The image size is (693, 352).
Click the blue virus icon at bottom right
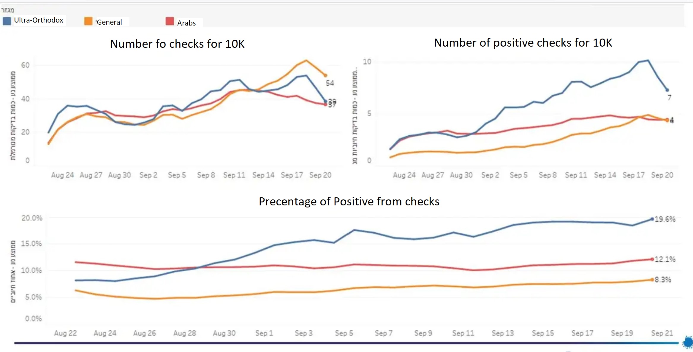click(x=688, y=342)
